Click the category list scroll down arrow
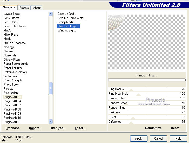Screen dimensions: 189x143 pos(51,121)
